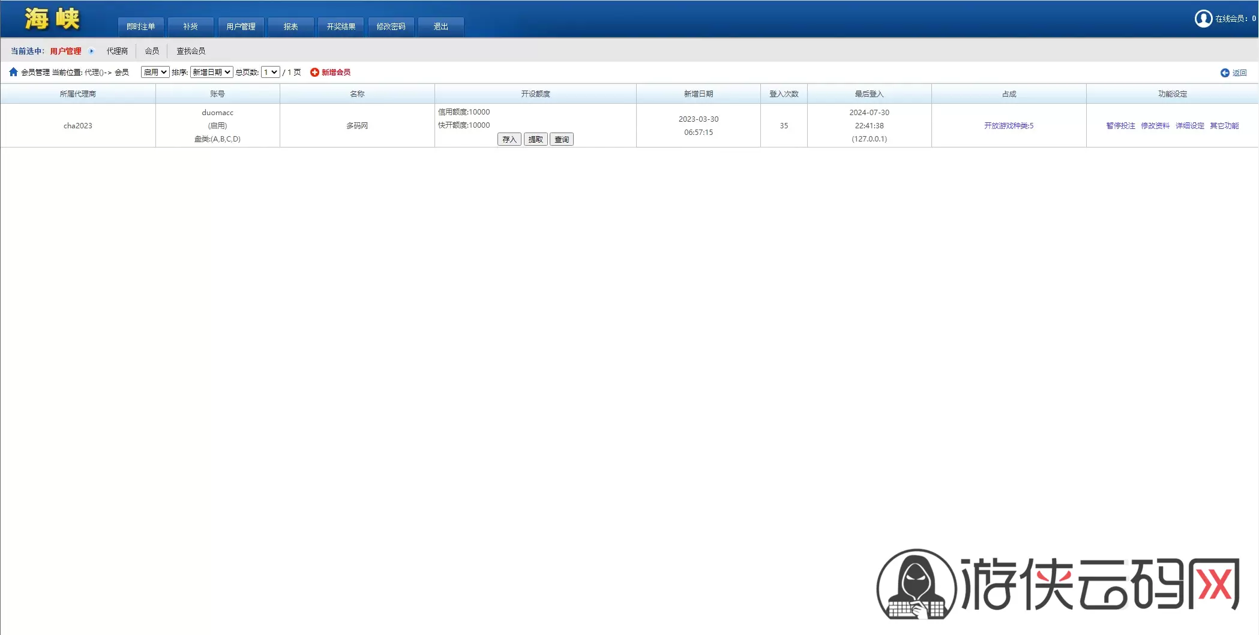Viewport: 1259px width, 635px height.
Task: Open the 排序 dropdown showing 新增日期
Action: [x=212, y=72]
